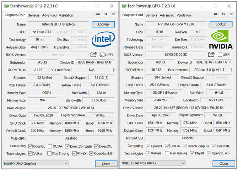Switch to Sensors tab in Intel window
The width and height of the screenshot is (238, 170).
(34, 15)
